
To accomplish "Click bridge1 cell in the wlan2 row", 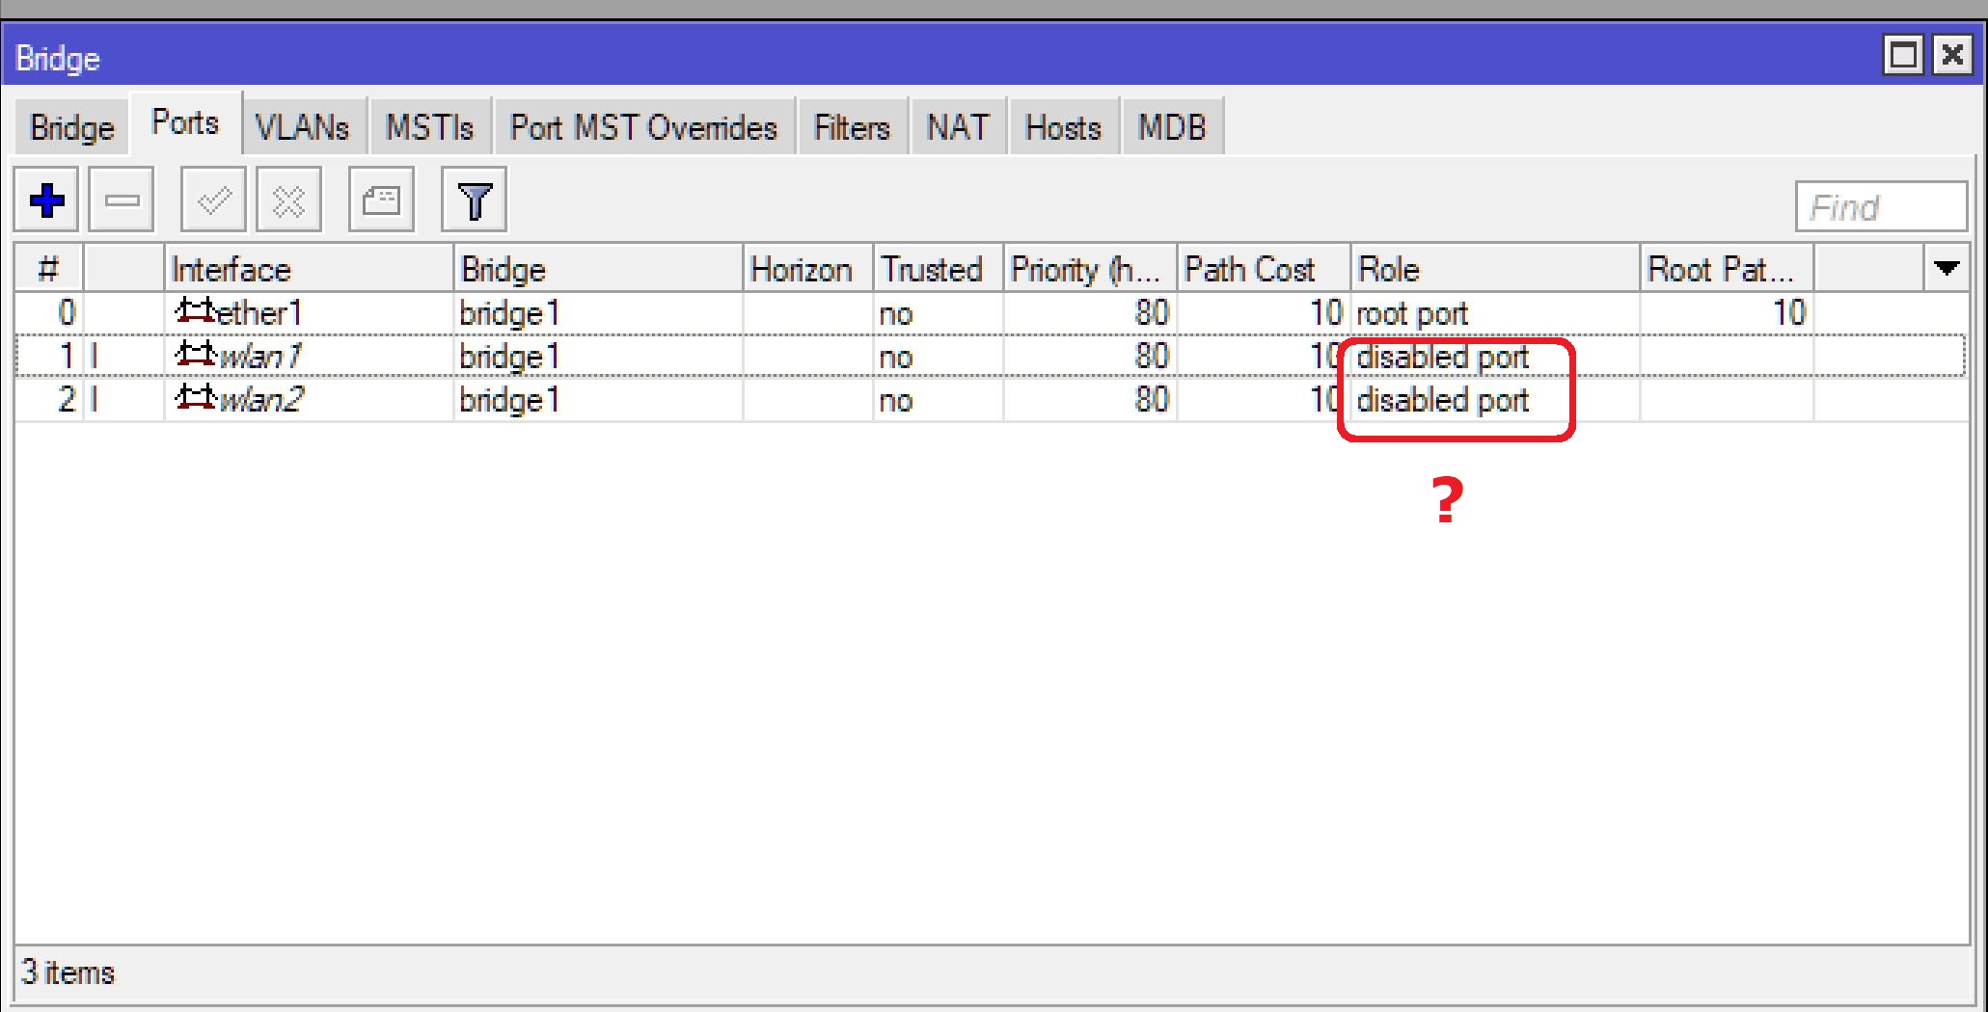I will pos(509,400).
